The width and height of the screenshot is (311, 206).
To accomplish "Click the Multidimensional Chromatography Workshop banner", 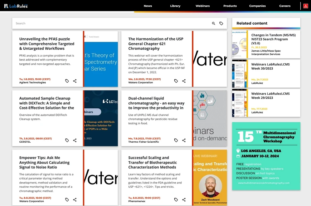I will pos(266,156).
